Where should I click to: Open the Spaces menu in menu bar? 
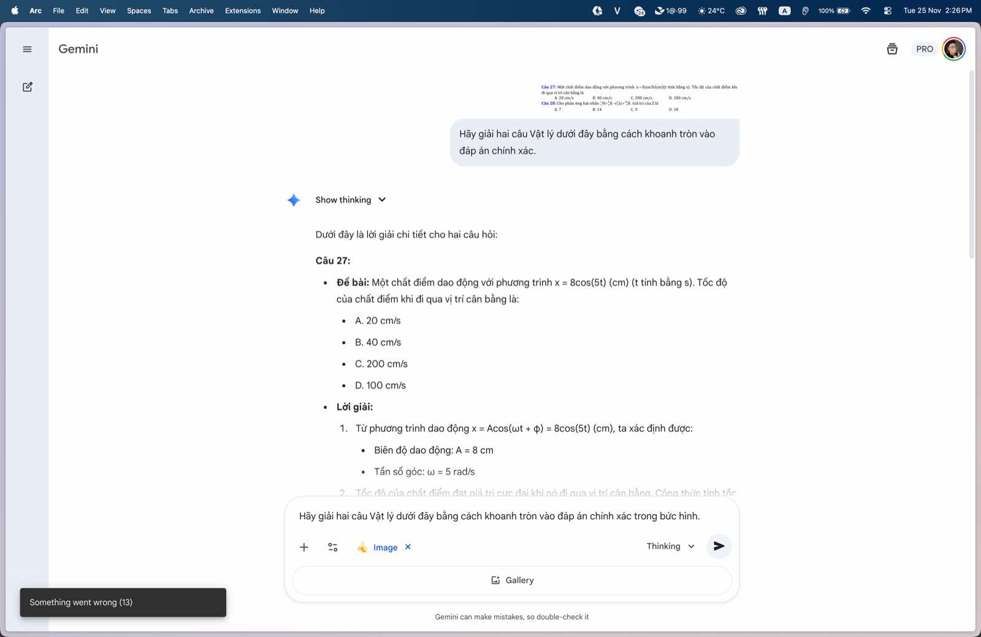pos(139,10)
